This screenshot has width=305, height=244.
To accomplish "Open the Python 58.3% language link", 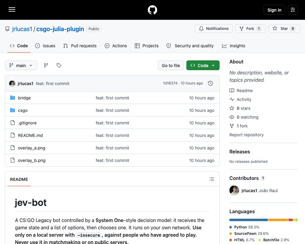I will [245, 227].
